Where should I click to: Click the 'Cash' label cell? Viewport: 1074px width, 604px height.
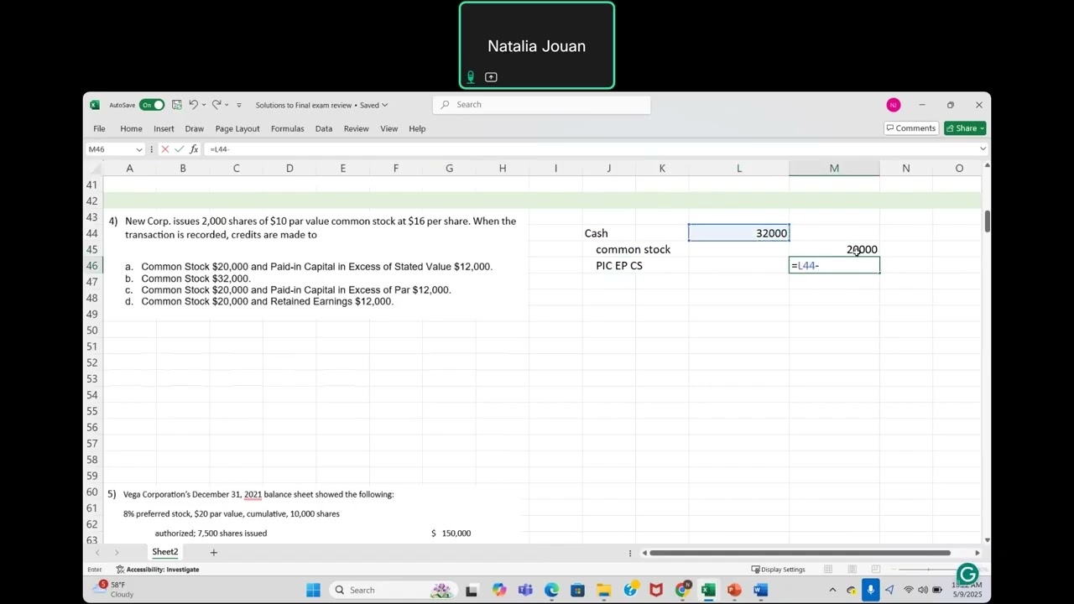[597, 233]
